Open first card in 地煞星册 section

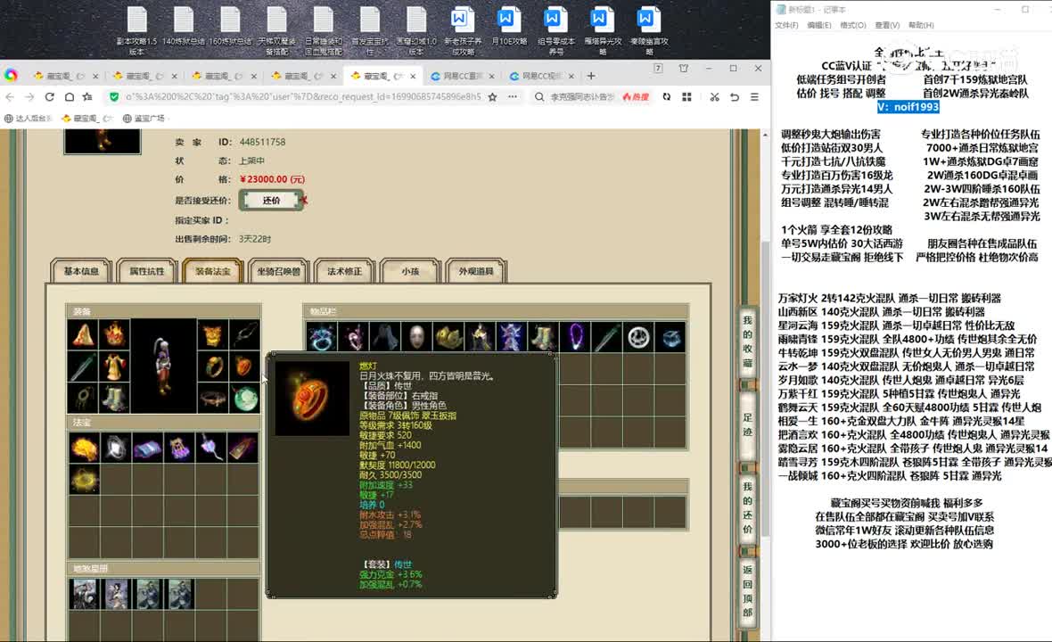tap(85, 594)
